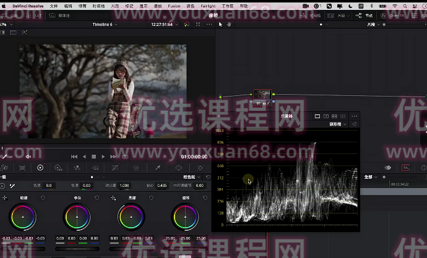The height and width of the screenshot is (258, 427).
Task: Reset the shadows wheel
Action: coord(43,198)
